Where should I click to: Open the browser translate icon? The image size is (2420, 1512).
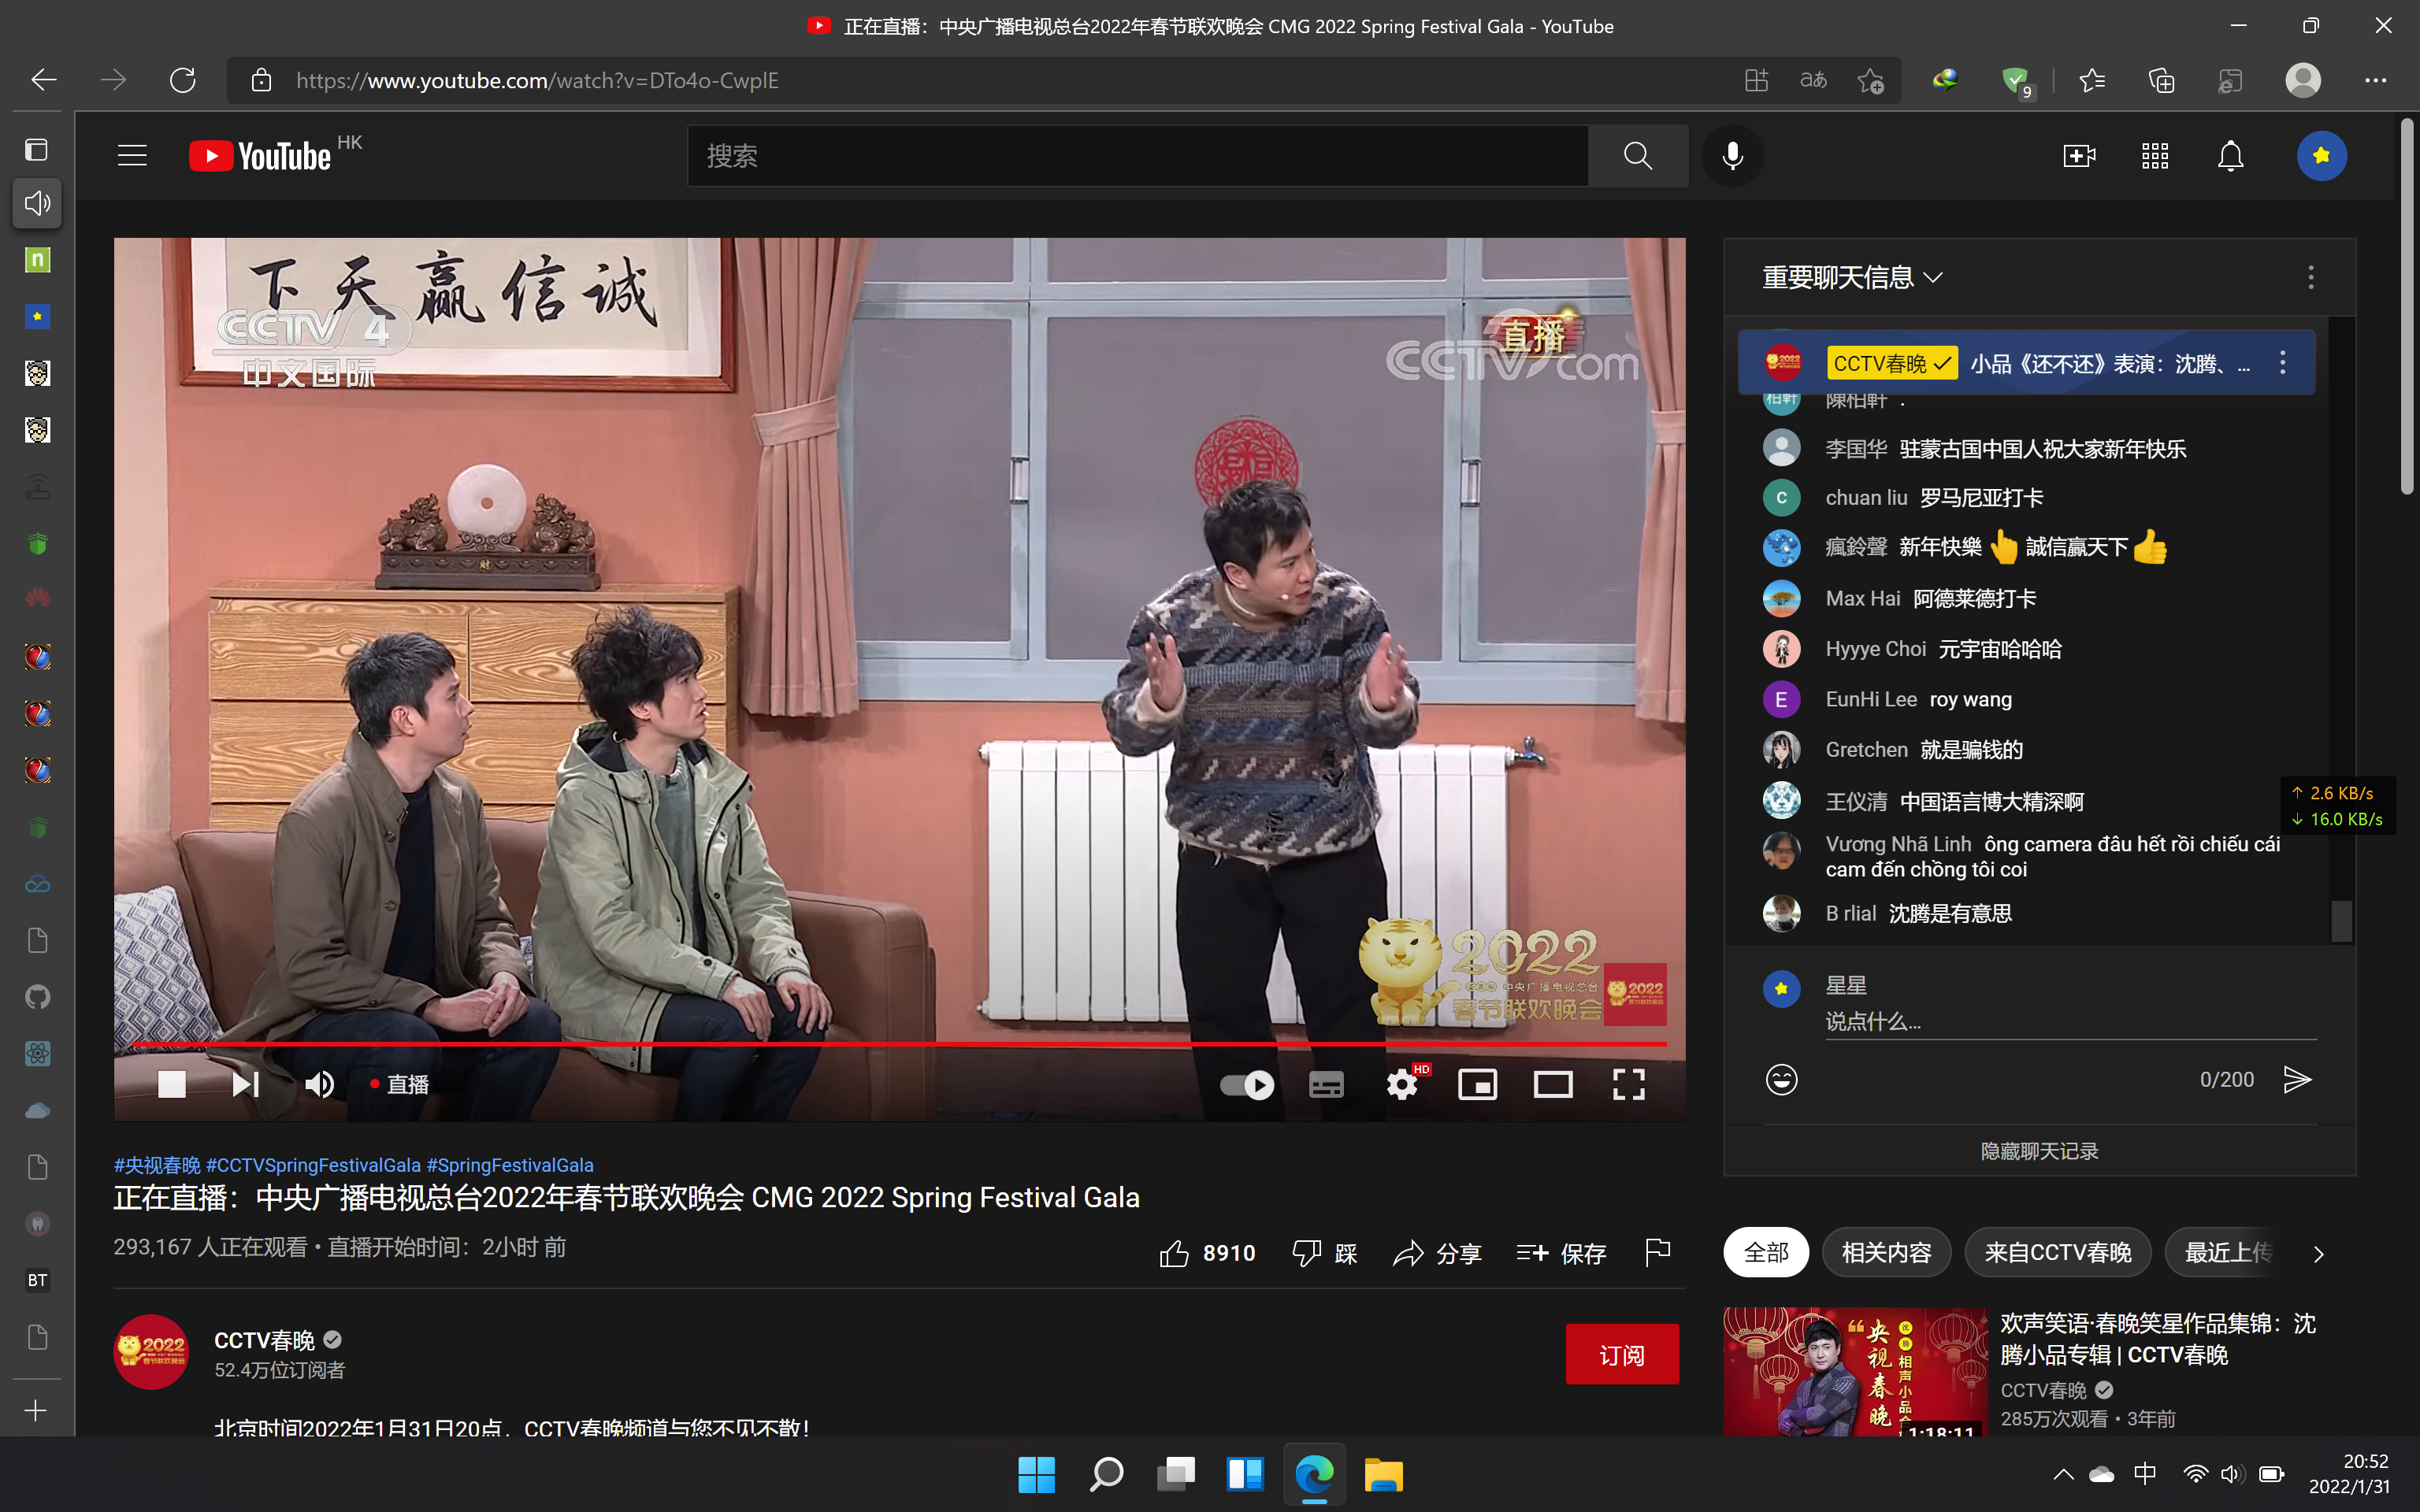(x=1813, y=80)
